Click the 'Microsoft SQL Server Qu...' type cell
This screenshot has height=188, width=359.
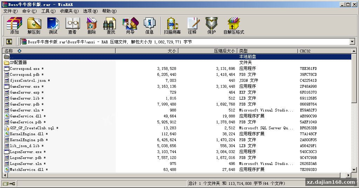(x=266, y=128)
